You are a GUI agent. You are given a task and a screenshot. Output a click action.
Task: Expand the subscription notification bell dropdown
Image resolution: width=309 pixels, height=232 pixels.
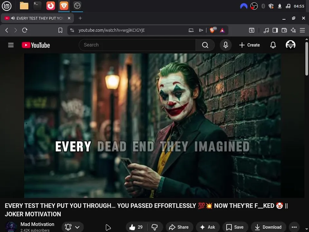click(x=72, y=227)
